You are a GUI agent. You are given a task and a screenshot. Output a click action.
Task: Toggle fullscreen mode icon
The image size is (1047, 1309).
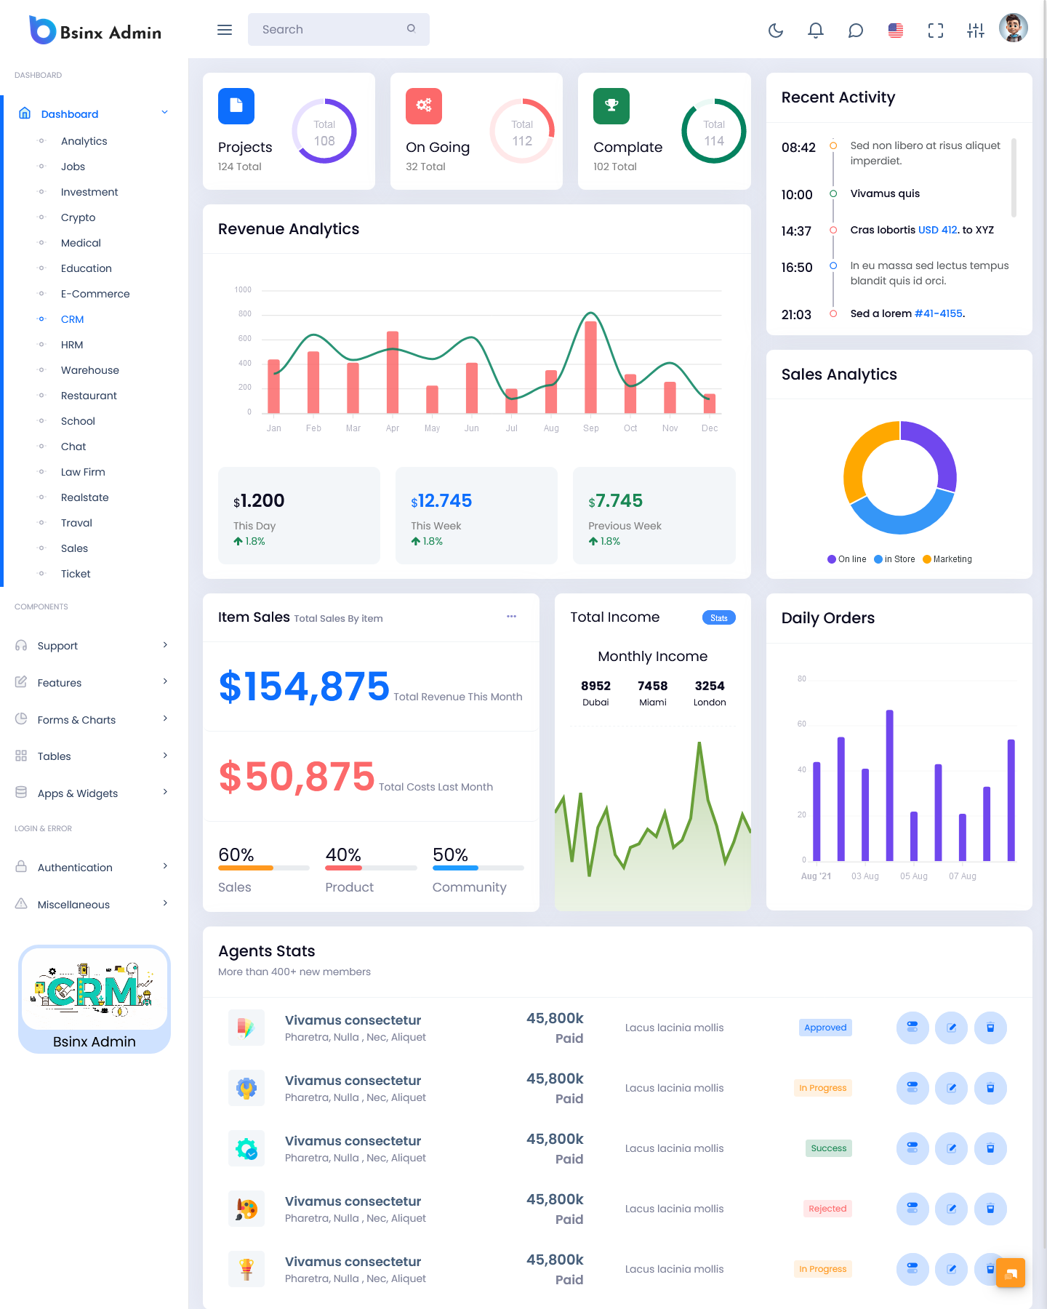[936, 30]
